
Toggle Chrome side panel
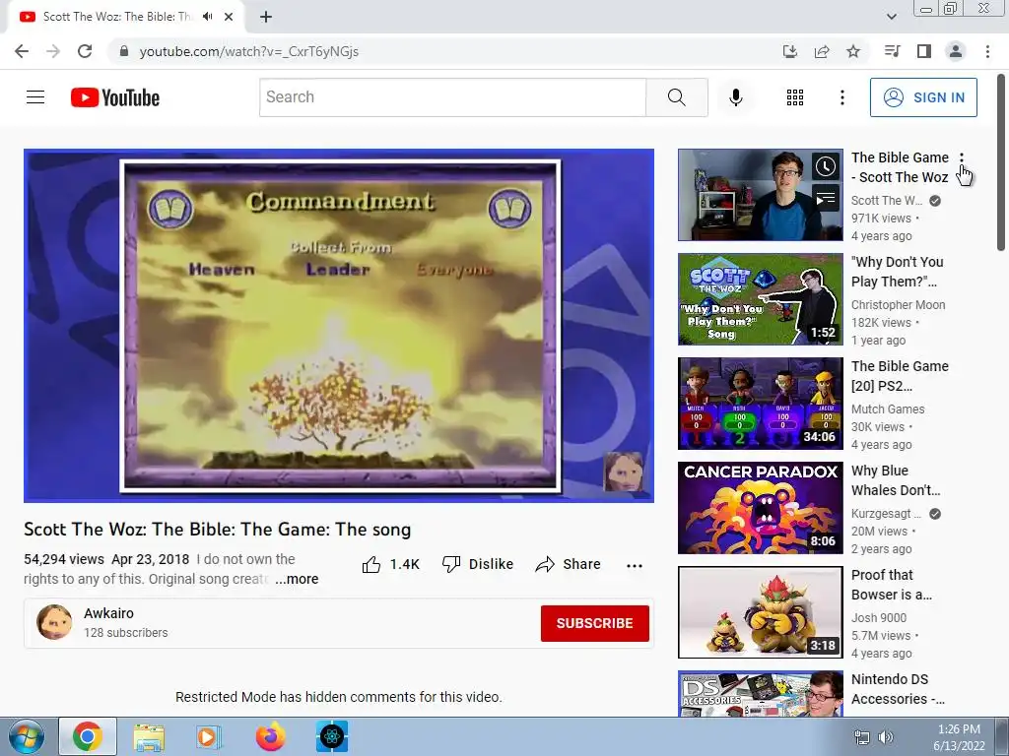click(x=924, y=51)
